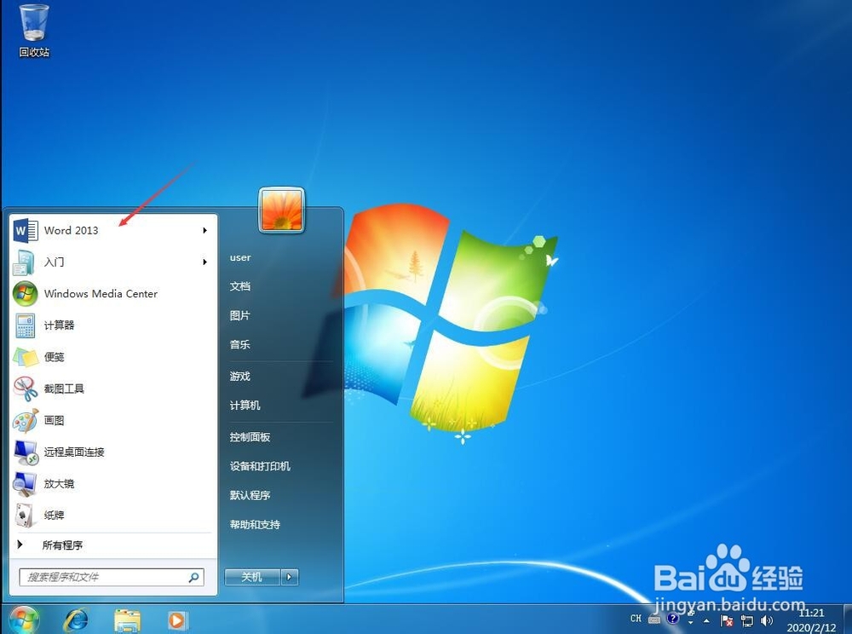Click the user account flower picture

(x=281, y=210)
